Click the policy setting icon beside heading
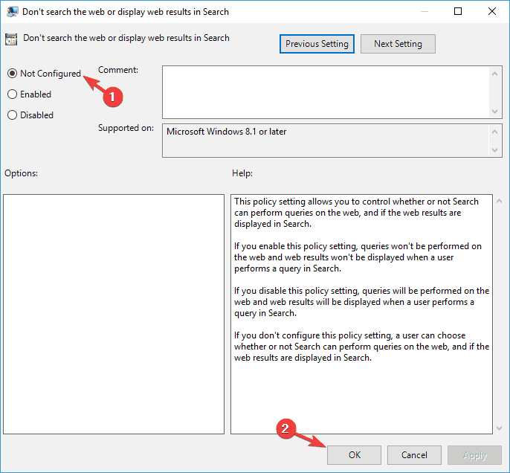 pos(11,39)
